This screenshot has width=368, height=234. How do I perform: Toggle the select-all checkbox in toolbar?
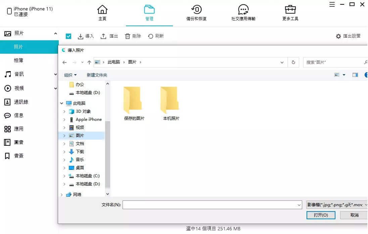(x=68, y=36)
